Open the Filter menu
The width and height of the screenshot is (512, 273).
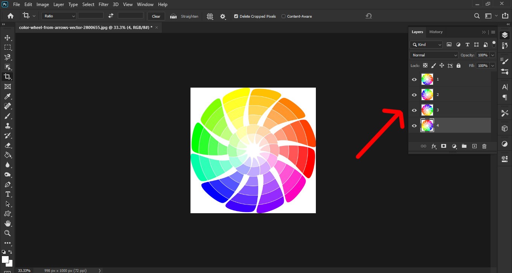(x=104, y=5)
